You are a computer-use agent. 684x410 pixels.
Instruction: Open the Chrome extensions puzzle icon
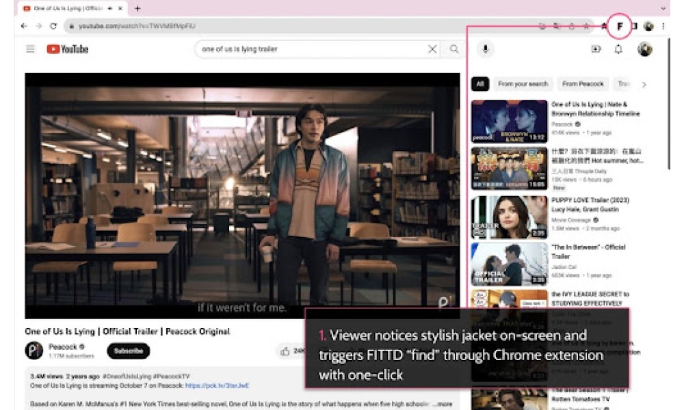(604, 27)
